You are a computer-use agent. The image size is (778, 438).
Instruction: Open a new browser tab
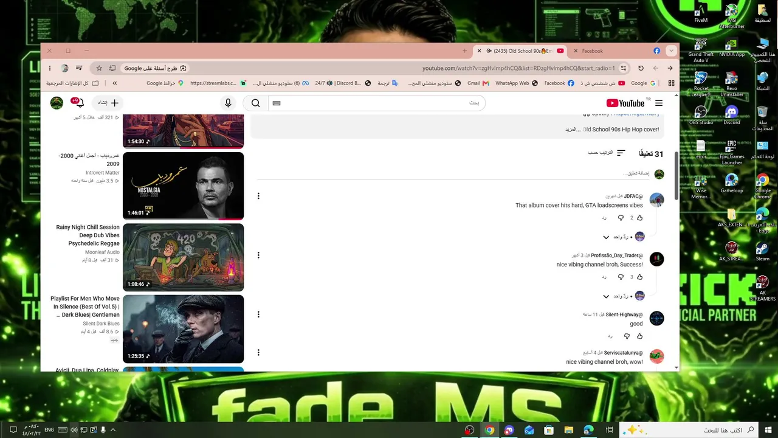[464, 51]
